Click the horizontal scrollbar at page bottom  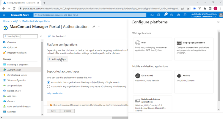(120, 118)
